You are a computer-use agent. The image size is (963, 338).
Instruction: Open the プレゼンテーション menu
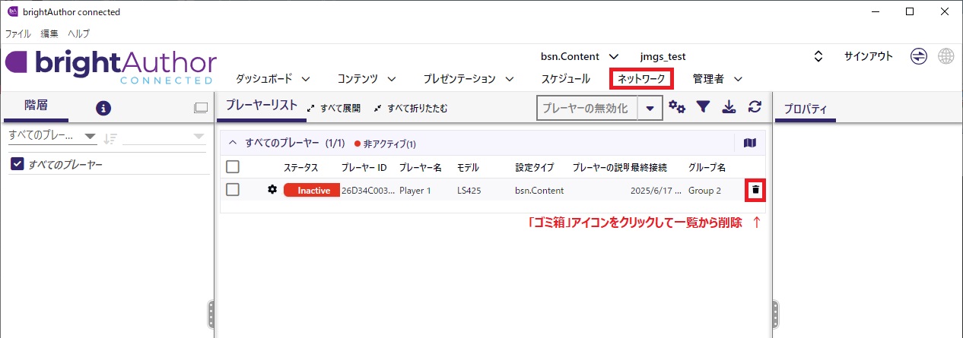point(469,78)
